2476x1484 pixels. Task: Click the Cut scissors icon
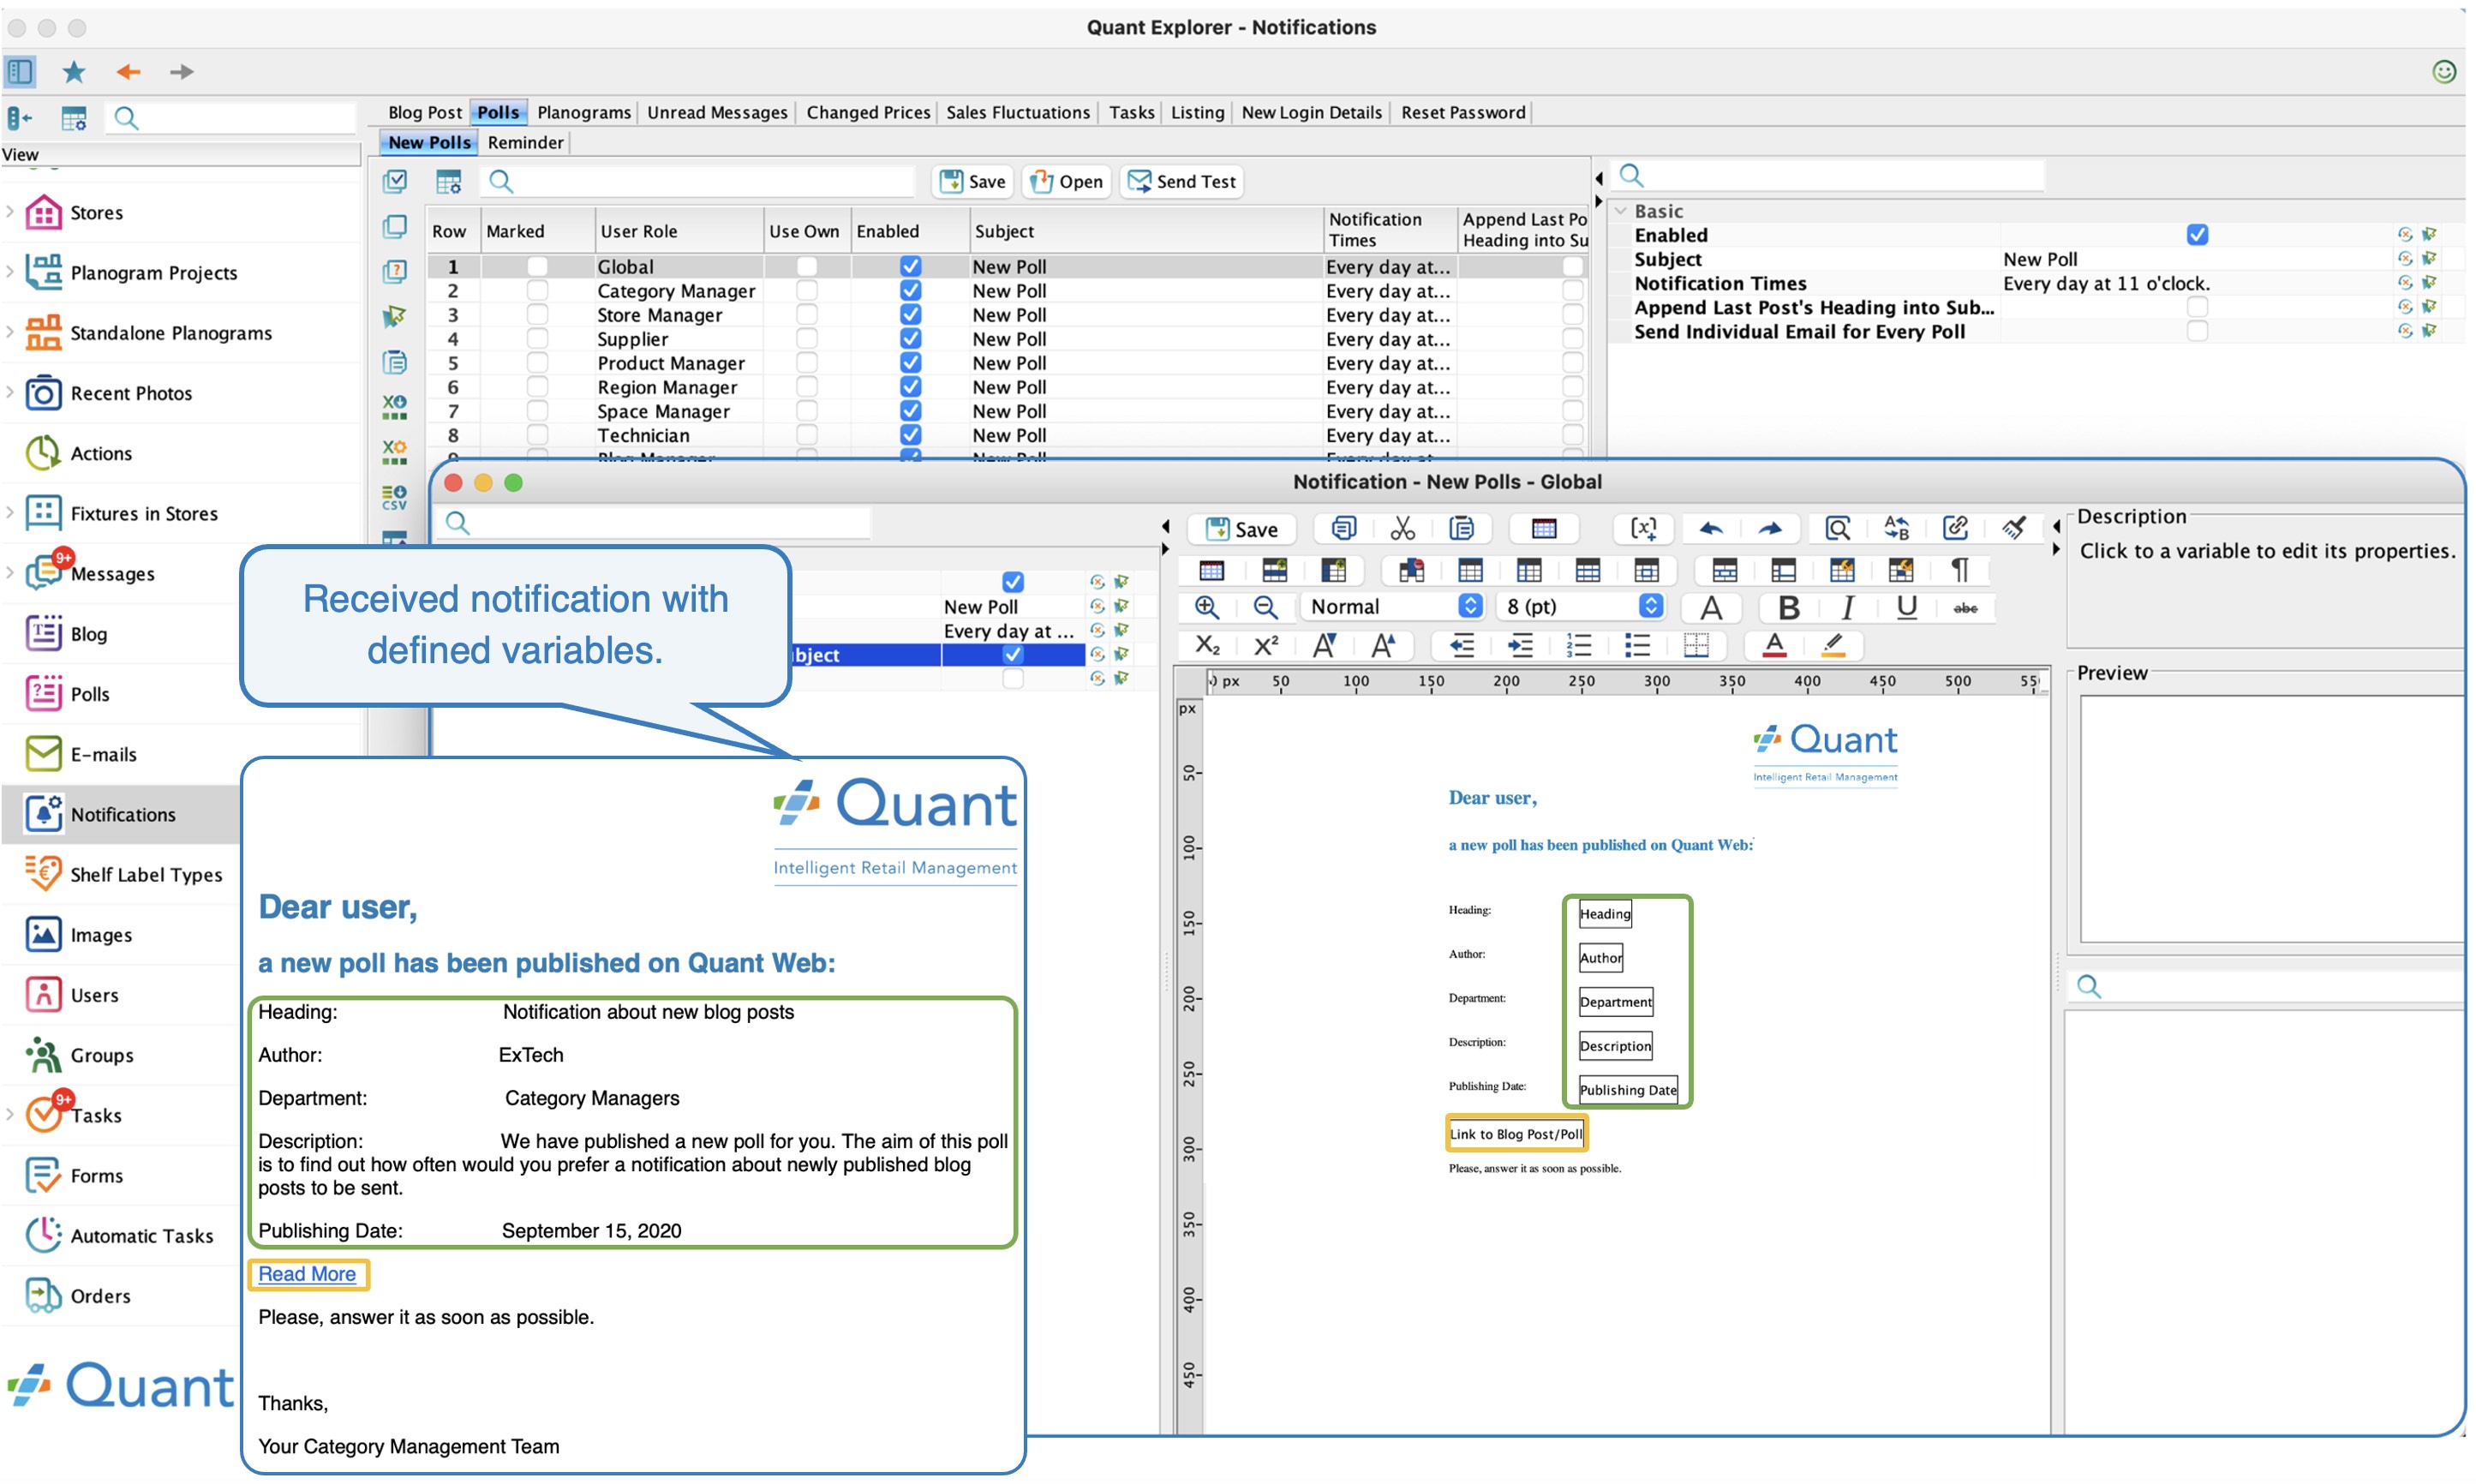(1402, 529)
